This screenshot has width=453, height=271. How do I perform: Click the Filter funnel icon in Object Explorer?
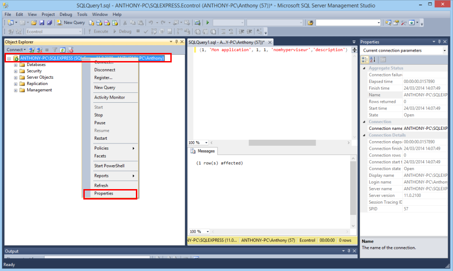pyautogui.click(x=55, y=50)
